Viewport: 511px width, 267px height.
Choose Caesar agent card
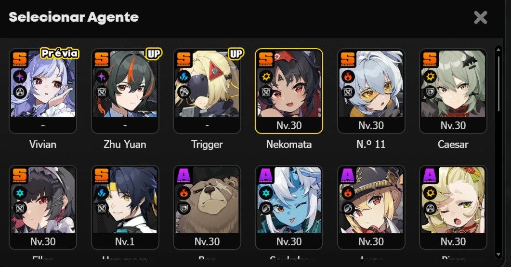coord(453,91)
